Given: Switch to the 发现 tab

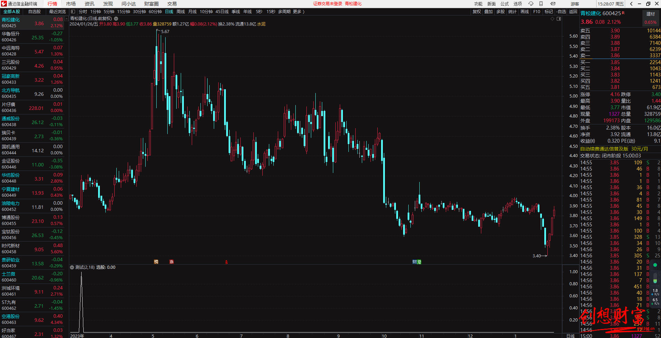Looking at the screenshot, I should click(x=108, y=4).
